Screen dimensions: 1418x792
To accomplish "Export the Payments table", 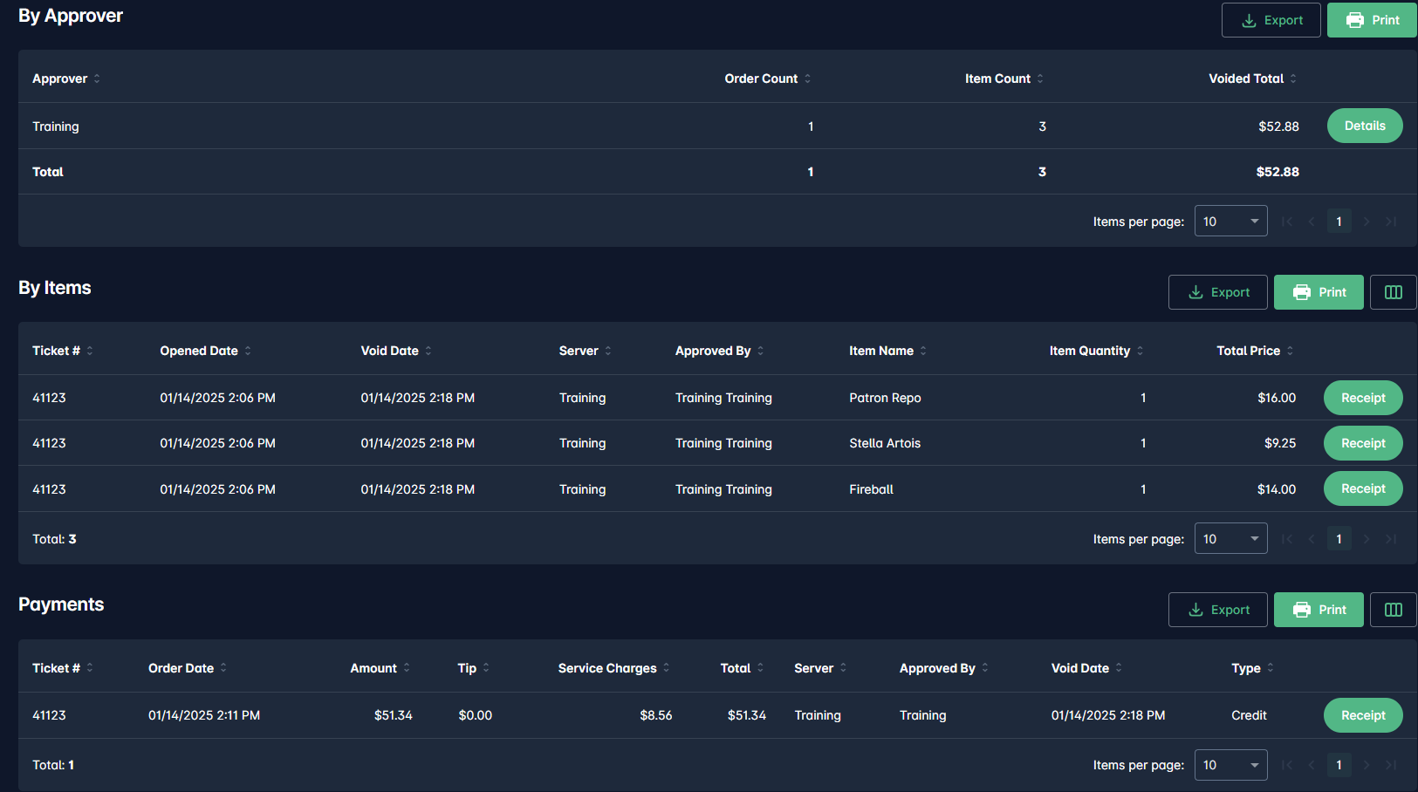I will 1217,610.
